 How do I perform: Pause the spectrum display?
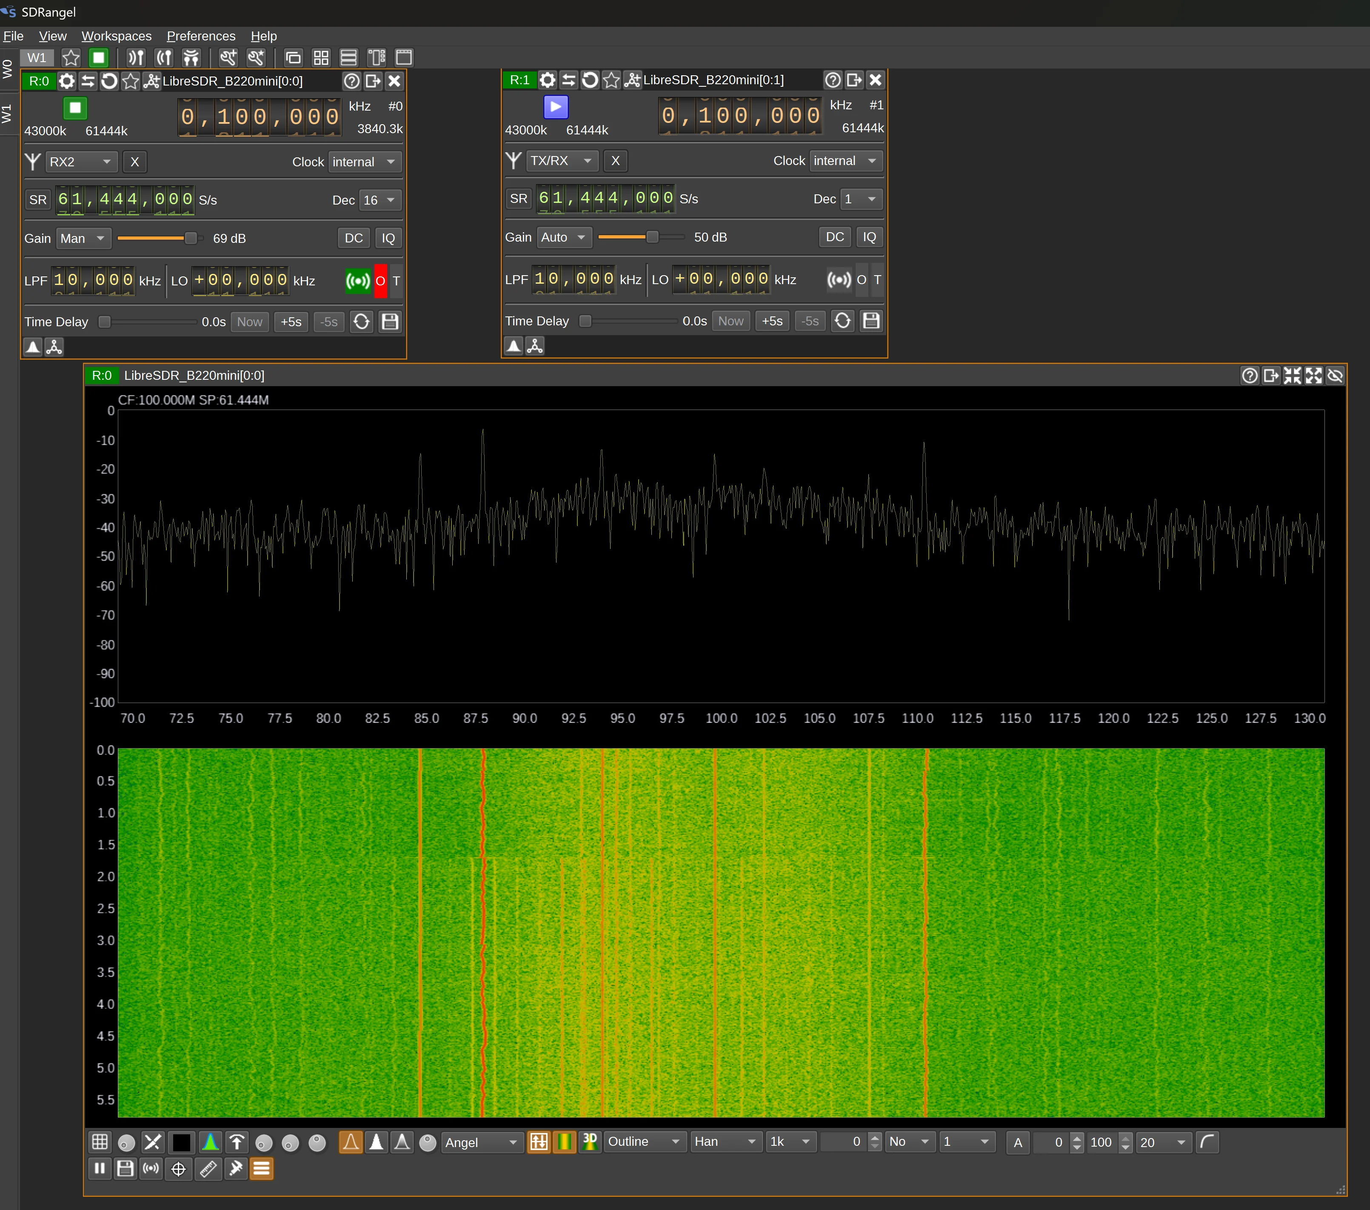click(x=100, y=1168)
